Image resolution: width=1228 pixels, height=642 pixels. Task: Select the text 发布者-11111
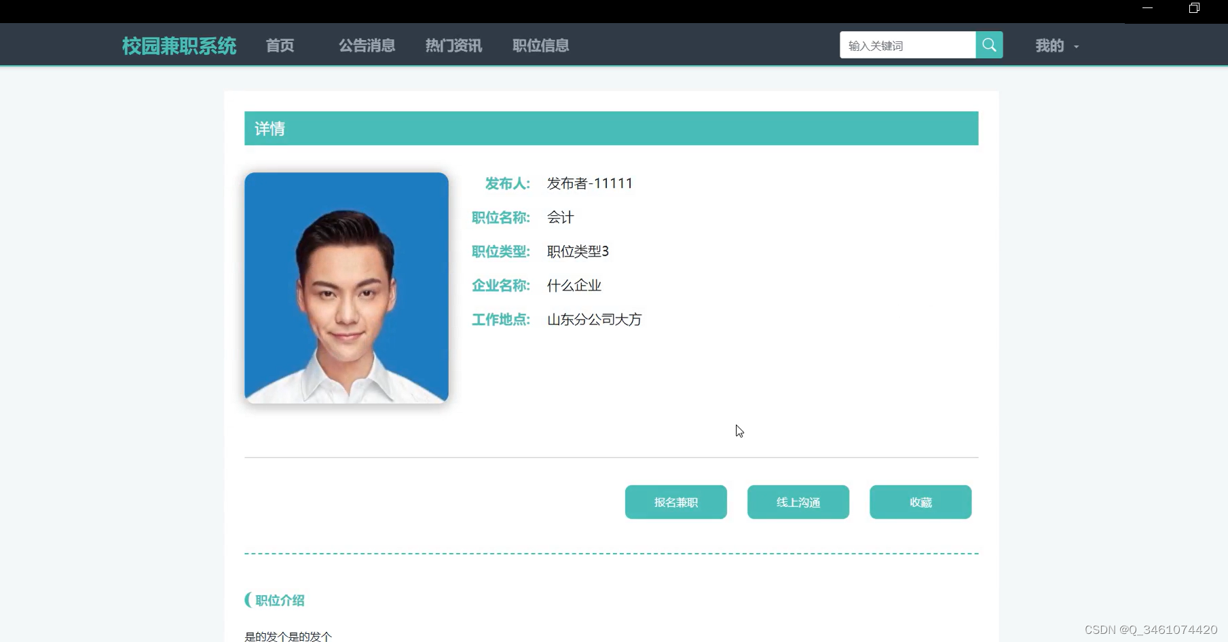coord(590,183)
